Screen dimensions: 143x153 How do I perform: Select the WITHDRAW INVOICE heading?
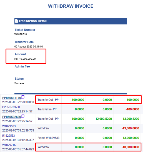71,6
